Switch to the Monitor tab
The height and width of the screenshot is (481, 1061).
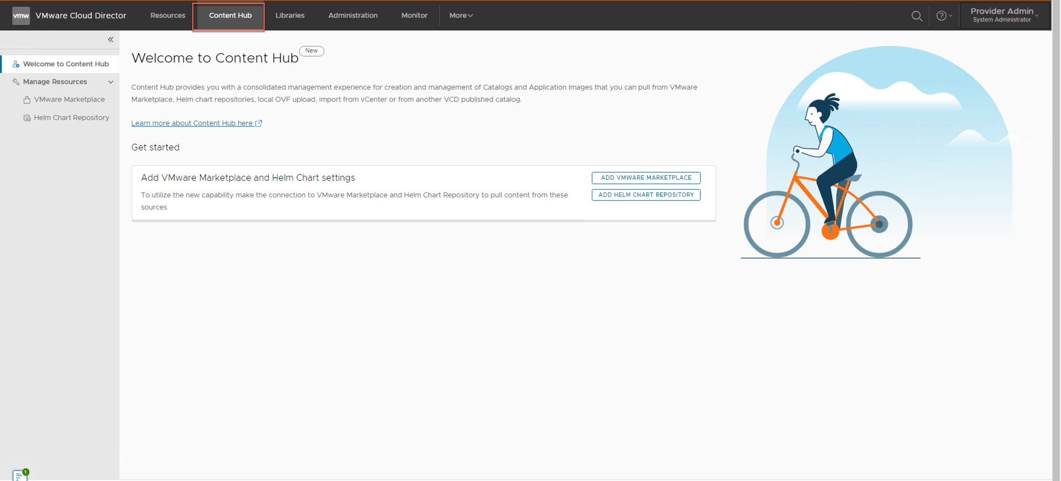pos(414,15)
